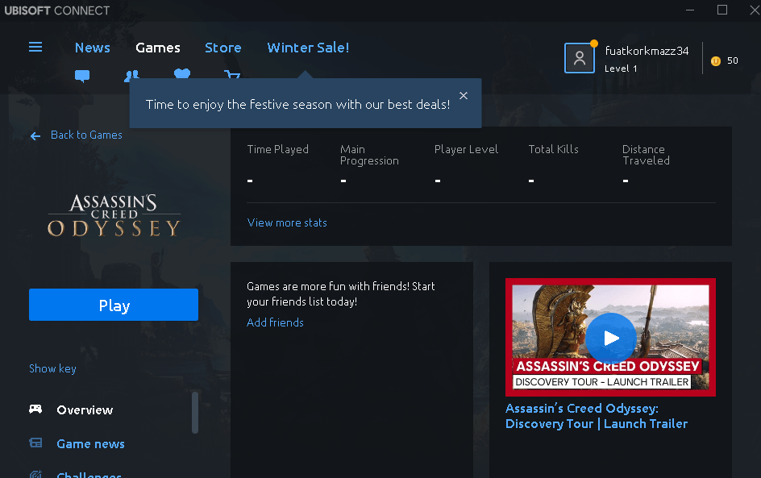Click View more stats link
Viewport: 761px width, 478px height.
pyautogui.click(x=287, y=222)
